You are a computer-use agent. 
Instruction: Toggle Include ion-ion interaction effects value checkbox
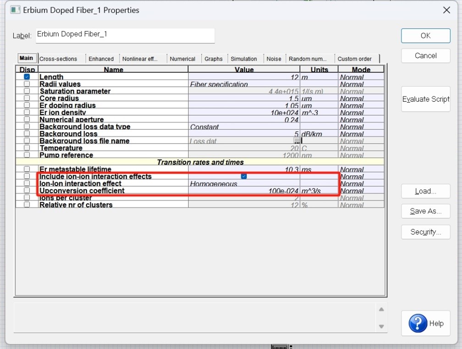244,176
